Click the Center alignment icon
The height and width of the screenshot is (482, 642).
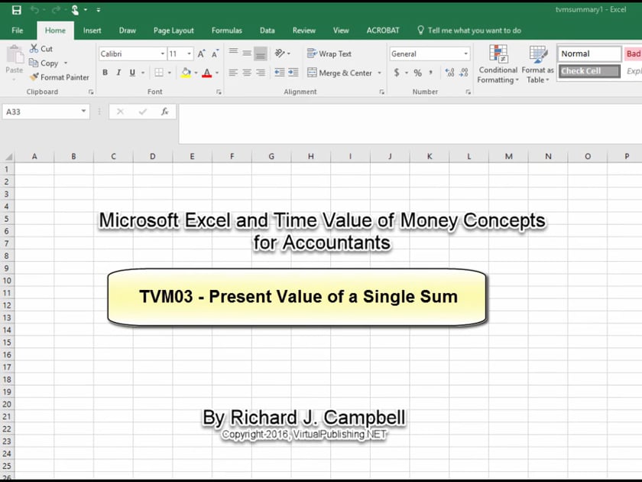[x=247, y=73]
